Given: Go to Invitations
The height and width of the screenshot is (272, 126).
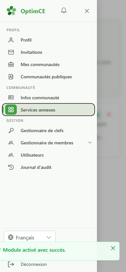Looking at the screenshot, I should pyautogui.click(x=48, y=52).
